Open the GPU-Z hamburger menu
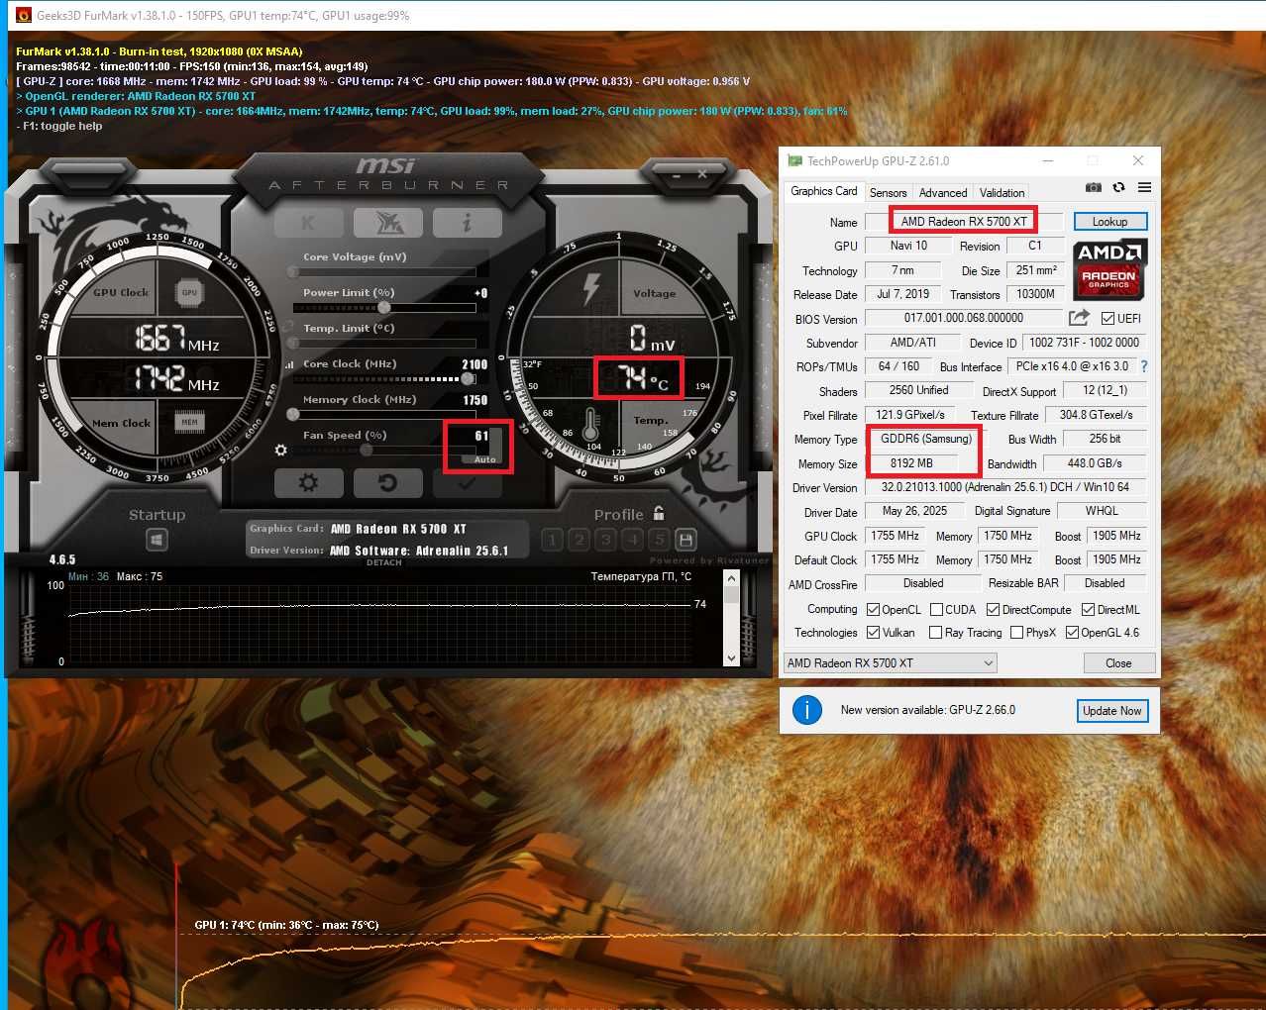Screen dimensions: 1266x1010 coord(1144,187)
